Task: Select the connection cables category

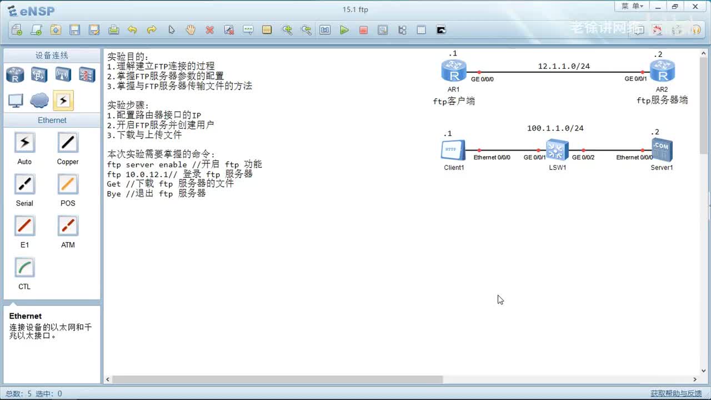Action: click(63, 101)
